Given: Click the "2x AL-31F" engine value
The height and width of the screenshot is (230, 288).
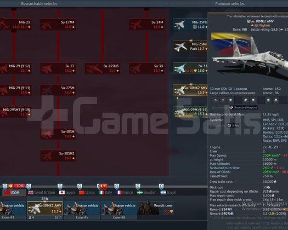Looking at the screenshot, I should (271, 147).
